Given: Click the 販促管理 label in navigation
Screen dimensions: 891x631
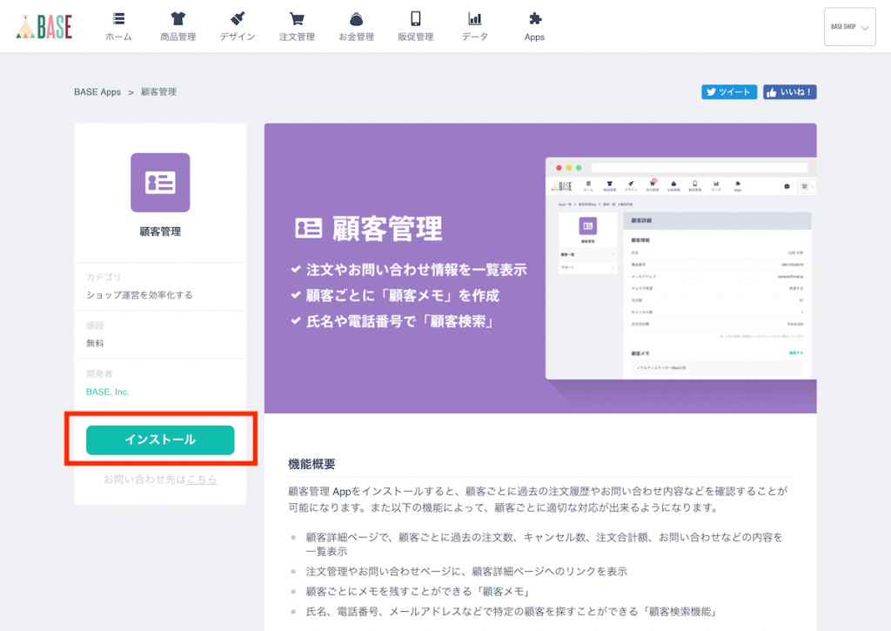Looking at the screenshot, I should 415,37.
